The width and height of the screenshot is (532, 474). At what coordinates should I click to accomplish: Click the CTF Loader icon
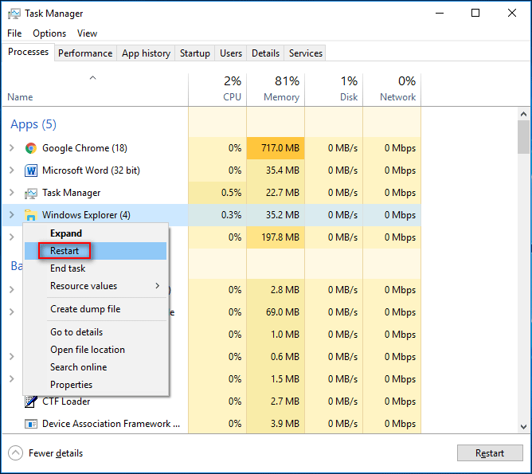tap(31, 402)
